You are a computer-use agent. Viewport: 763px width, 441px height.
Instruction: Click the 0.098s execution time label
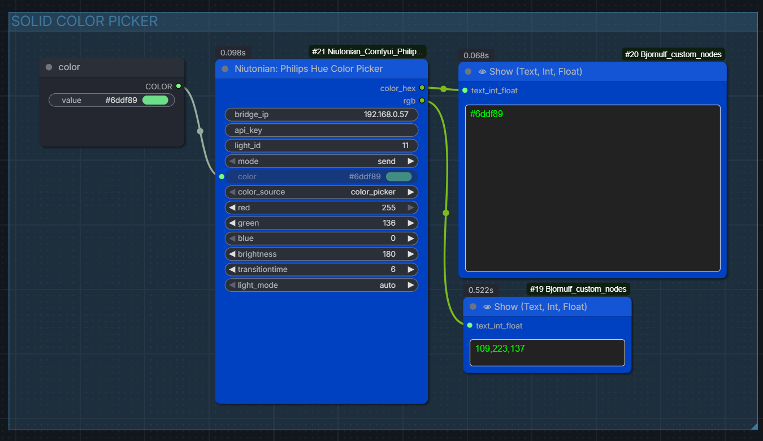(x=233, y=53)
